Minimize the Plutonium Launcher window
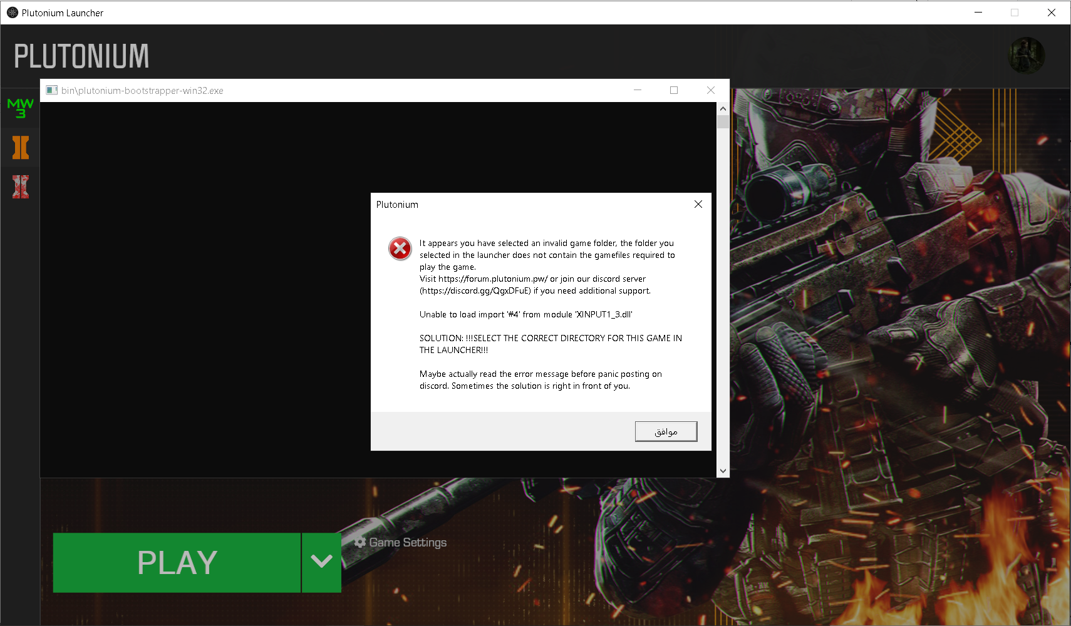This screenshot has width=1071, height=626. tap(978, 13)
